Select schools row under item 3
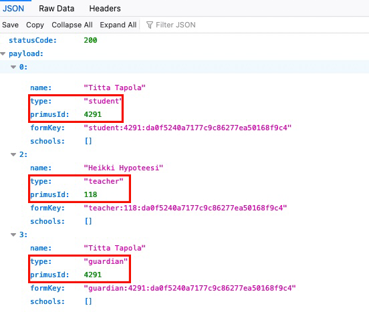369x320 pixels. tap(184, 301)
